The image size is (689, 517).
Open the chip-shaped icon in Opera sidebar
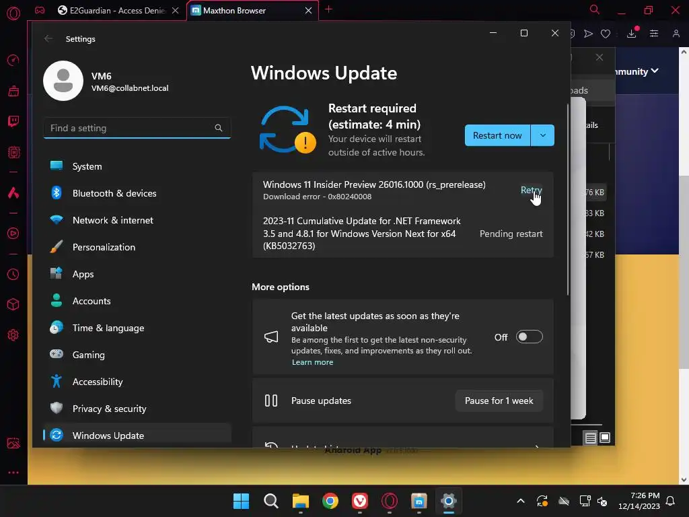13,152
